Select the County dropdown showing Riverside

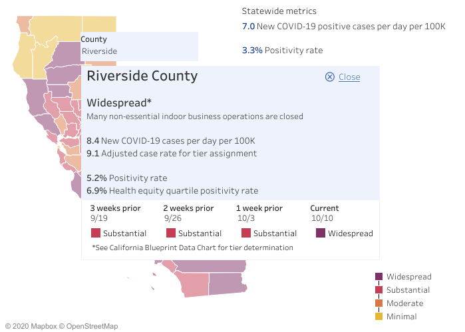point(139,51)
